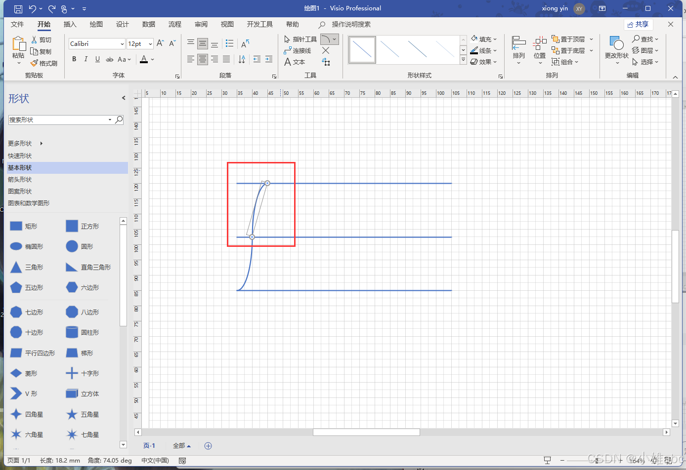Click the Group (组合) button
This screenshot has height=470, width=686.
(x=565, y=62)
